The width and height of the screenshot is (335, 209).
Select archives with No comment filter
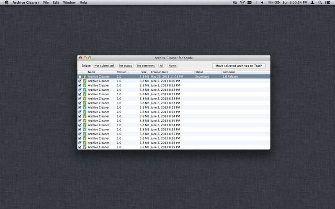(146, 66)
